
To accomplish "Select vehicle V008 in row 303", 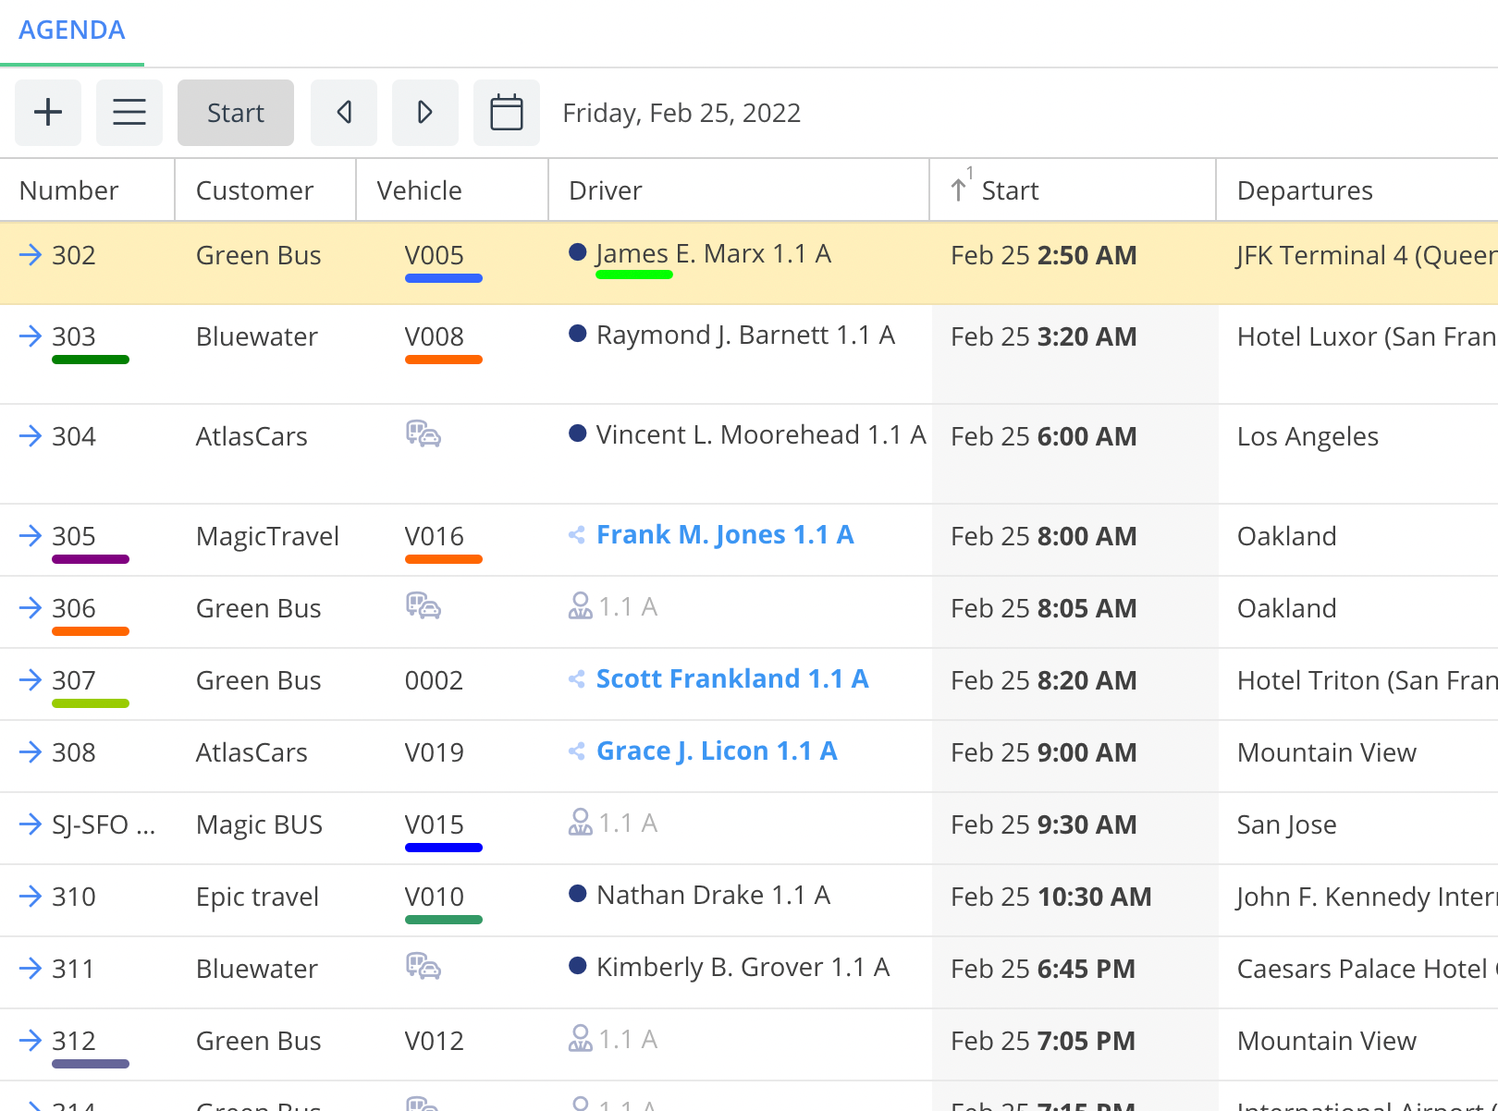I will click(435, 336).
